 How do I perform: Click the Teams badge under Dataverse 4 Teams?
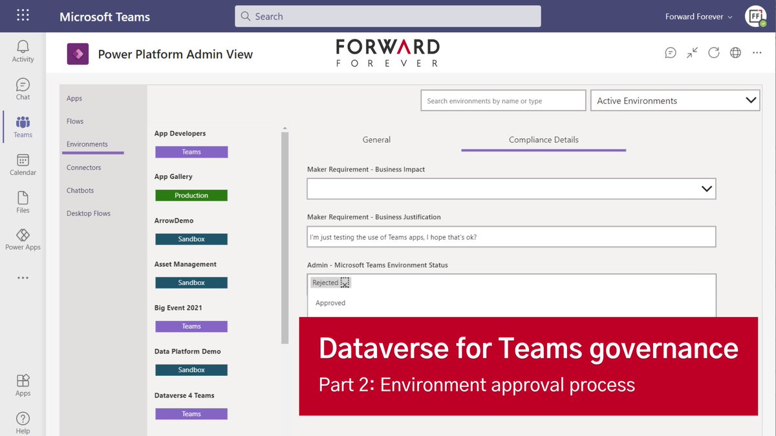[191, 414]
